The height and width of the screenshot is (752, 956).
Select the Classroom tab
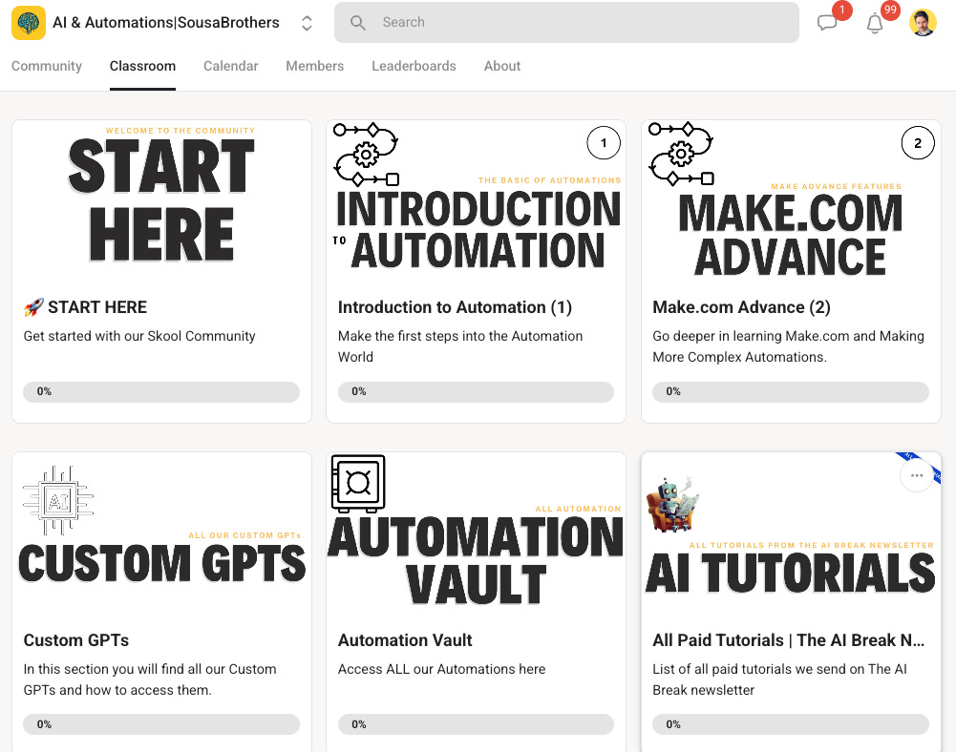point(142,66)
